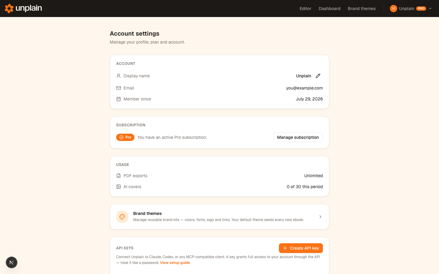Open Brand themes from the top navigation
439x274 pixels.
(362, 9)
